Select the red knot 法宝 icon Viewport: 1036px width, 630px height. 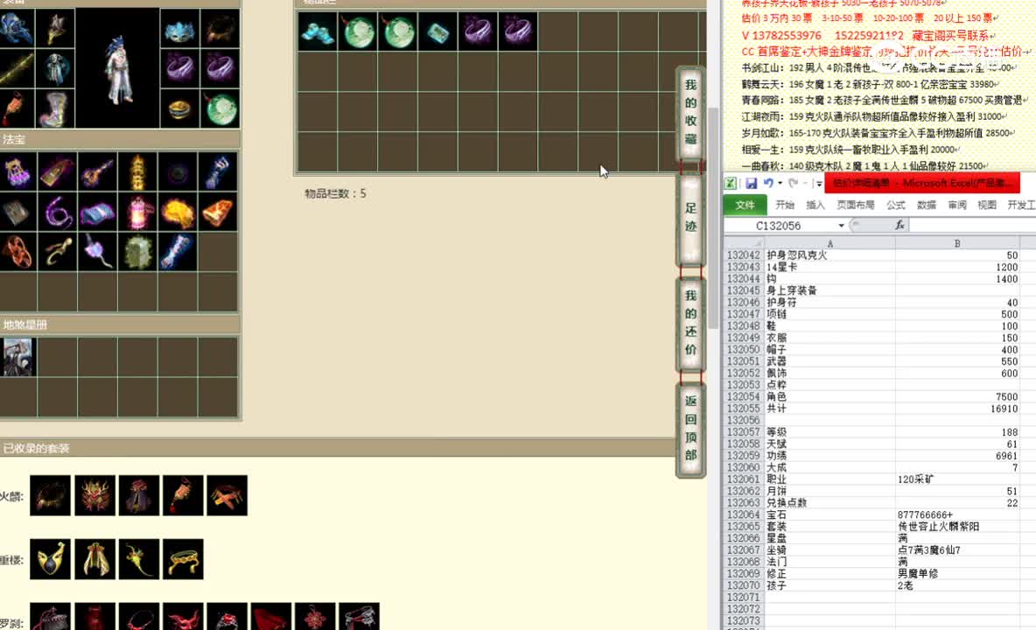pyautogui.click(x=17, y=252)
